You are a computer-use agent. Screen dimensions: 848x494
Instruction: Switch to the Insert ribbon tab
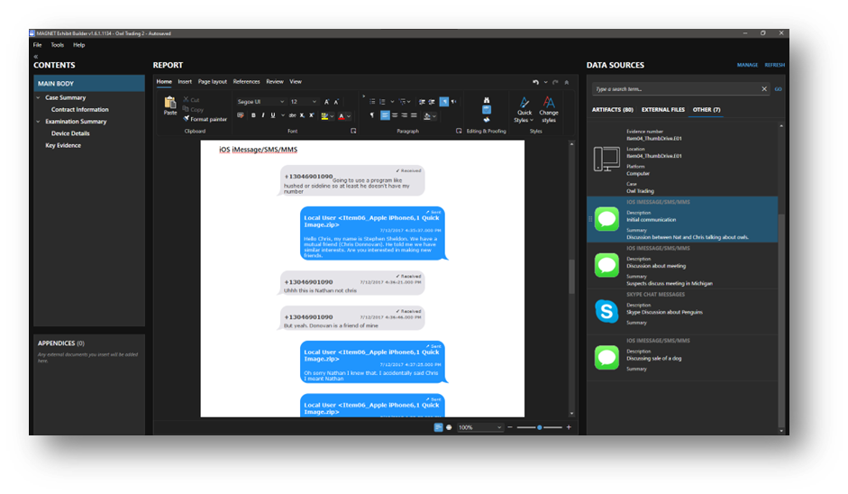point(185,82)
